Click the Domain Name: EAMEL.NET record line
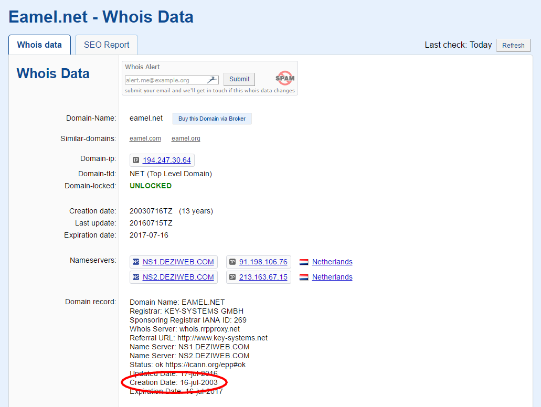This screenshot has height=407, width=541. click(177, 302)
